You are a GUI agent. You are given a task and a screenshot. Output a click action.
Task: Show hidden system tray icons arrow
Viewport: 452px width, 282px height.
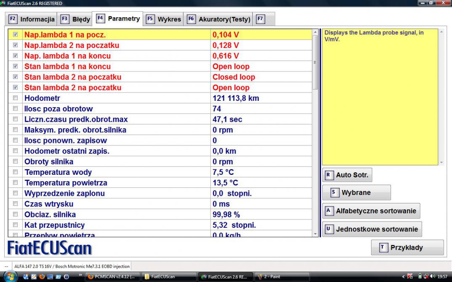(404, 277)
